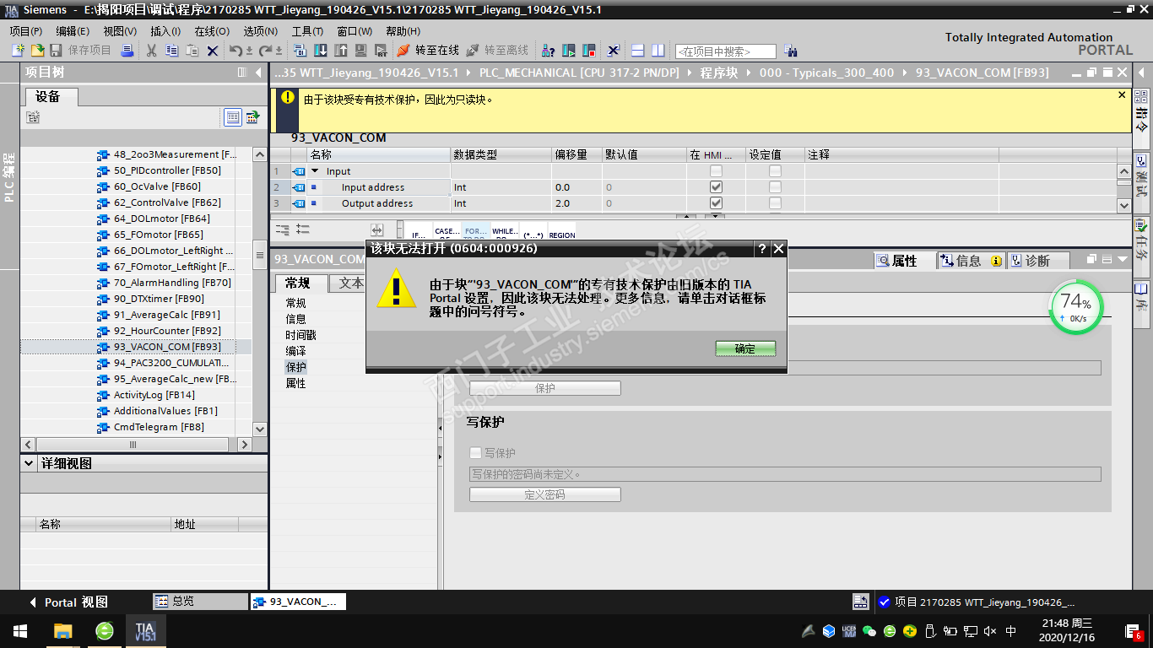Viewport: 1153px width, 648px height.
Task: Open the 项目 menu
Action: pyautogui.click(x=25, y=31)
